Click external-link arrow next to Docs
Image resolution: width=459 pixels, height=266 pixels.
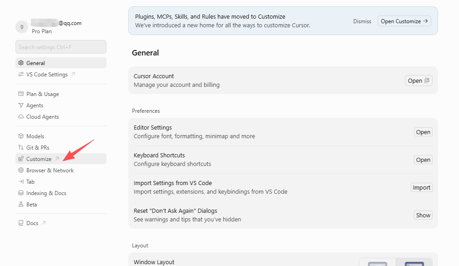coord(44,223)
